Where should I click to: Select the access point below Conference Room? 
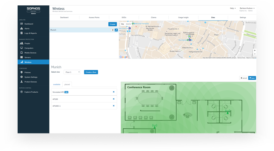pyautogui.click(x=154, y=126)
